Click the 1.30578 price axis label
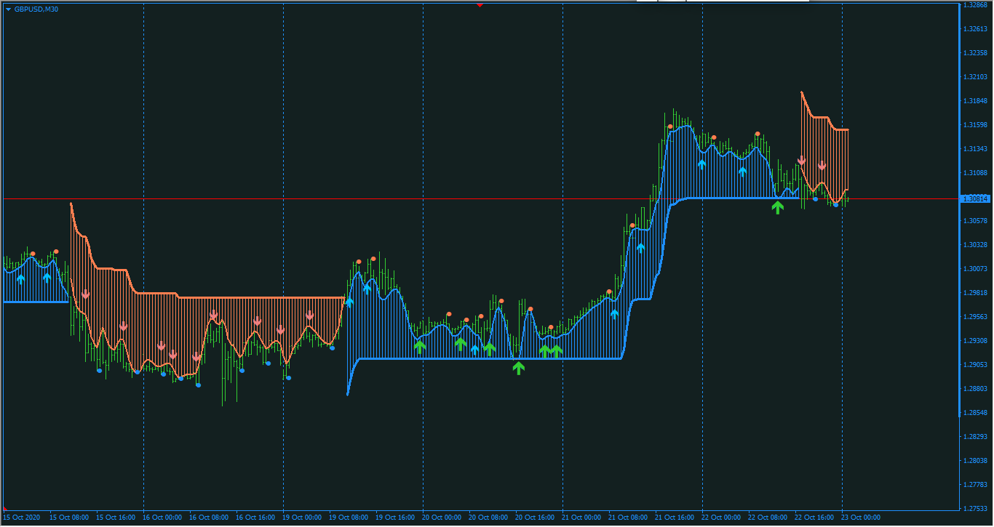The height and width of the screenshot is (527, 994). click(x=974, y=221)
